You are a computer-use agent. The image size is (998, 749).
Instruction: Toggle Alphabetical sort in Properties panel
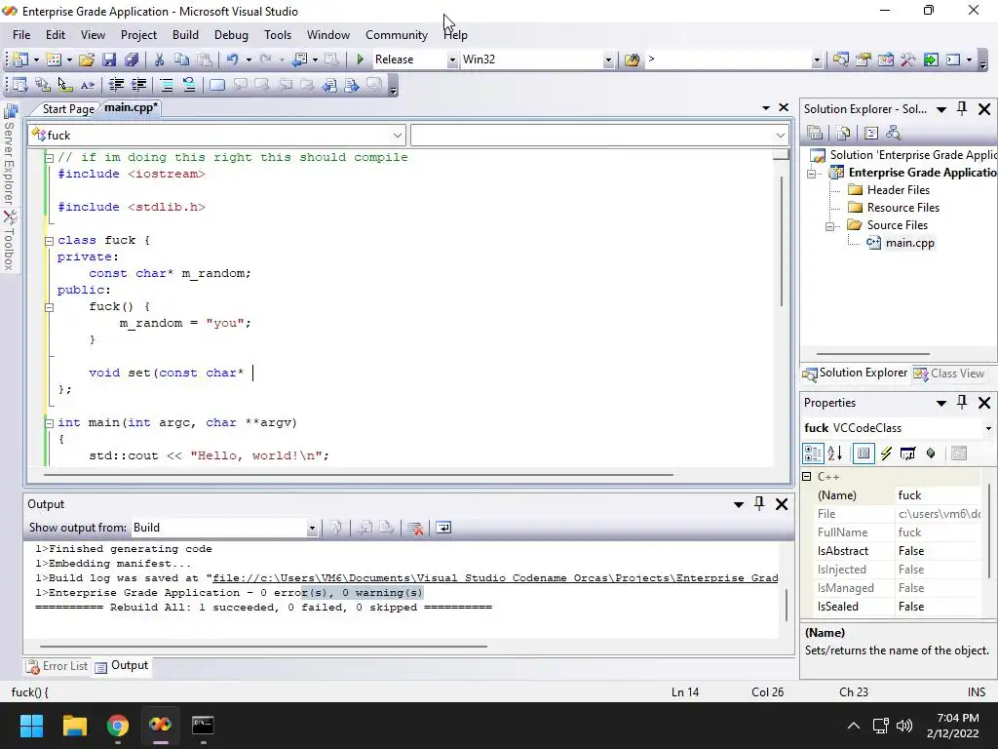[x=835, y=453]
